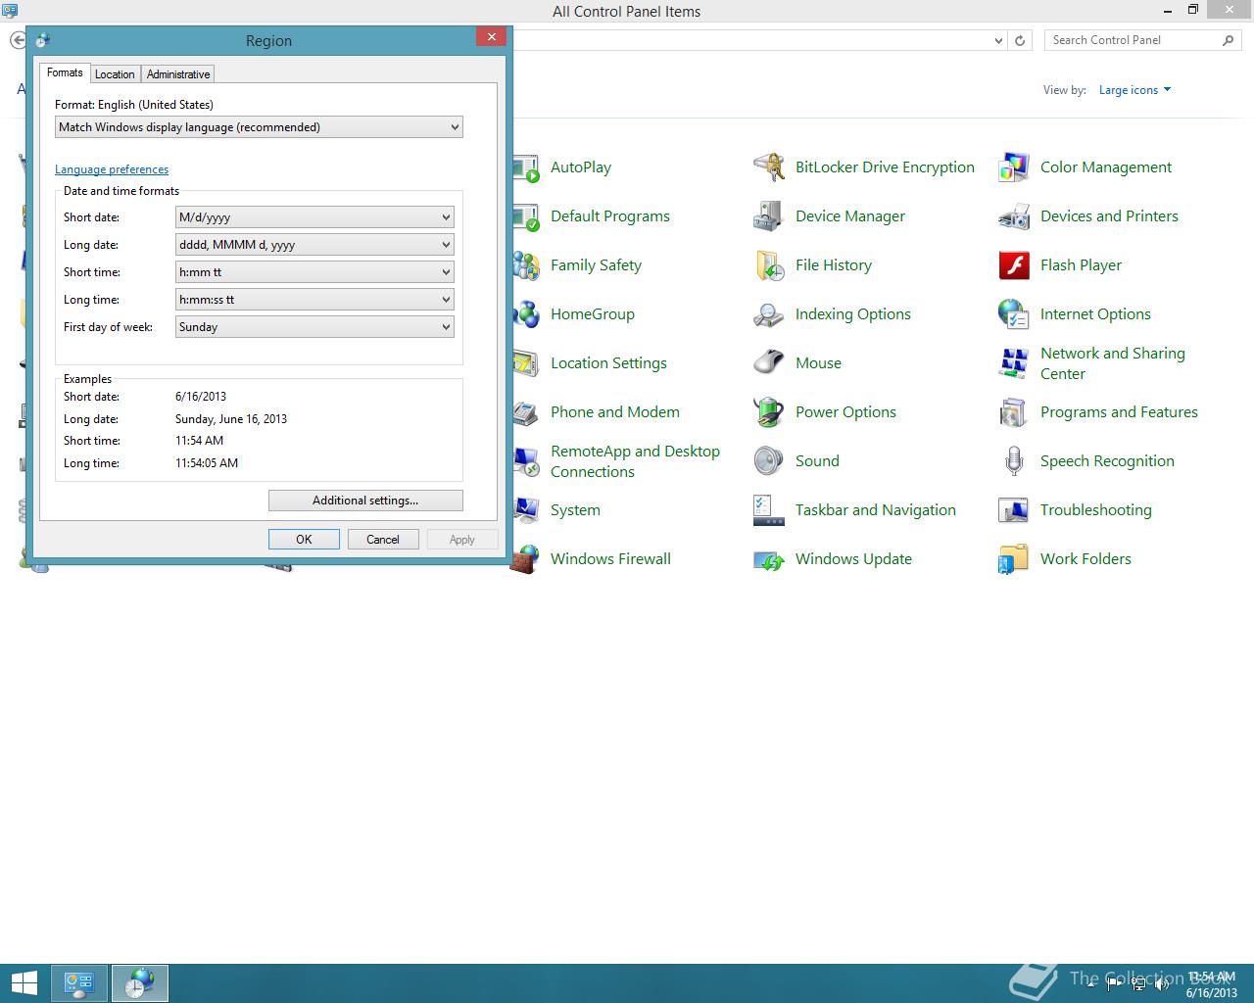The image size is (1254, 1003).
Task: Click Cancel in Region dialog
Action: click(383, 540)
